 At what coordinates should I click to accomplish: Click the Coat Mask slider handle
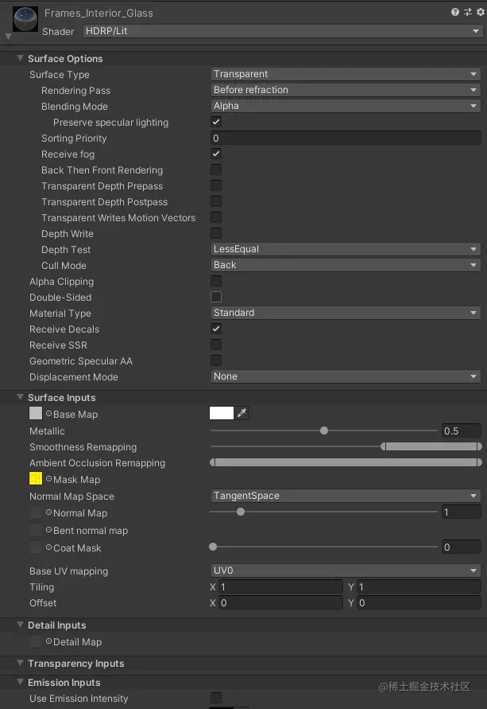coord(213,547)
